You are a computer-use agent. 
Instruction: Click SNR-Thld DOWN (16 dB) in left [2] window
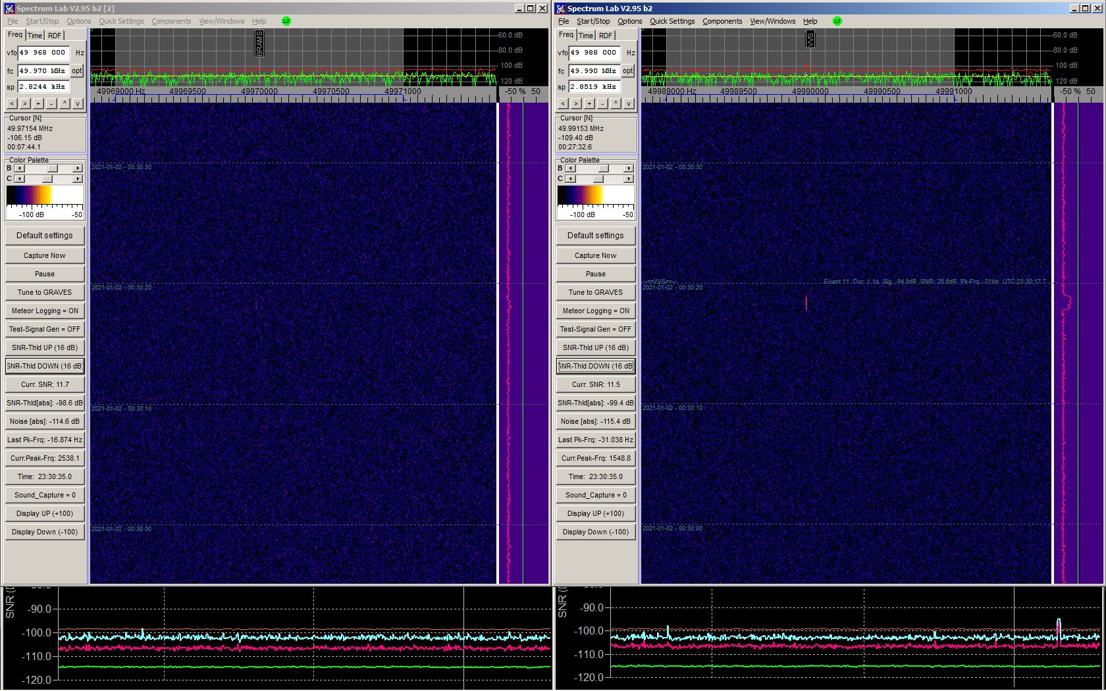click(x=45, y=366)
